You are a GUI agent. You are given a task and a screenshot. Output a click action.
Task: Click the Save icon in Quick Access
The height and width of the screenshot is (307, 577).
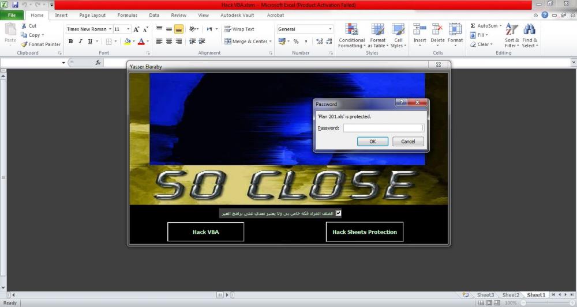click(x=15, y=5)
